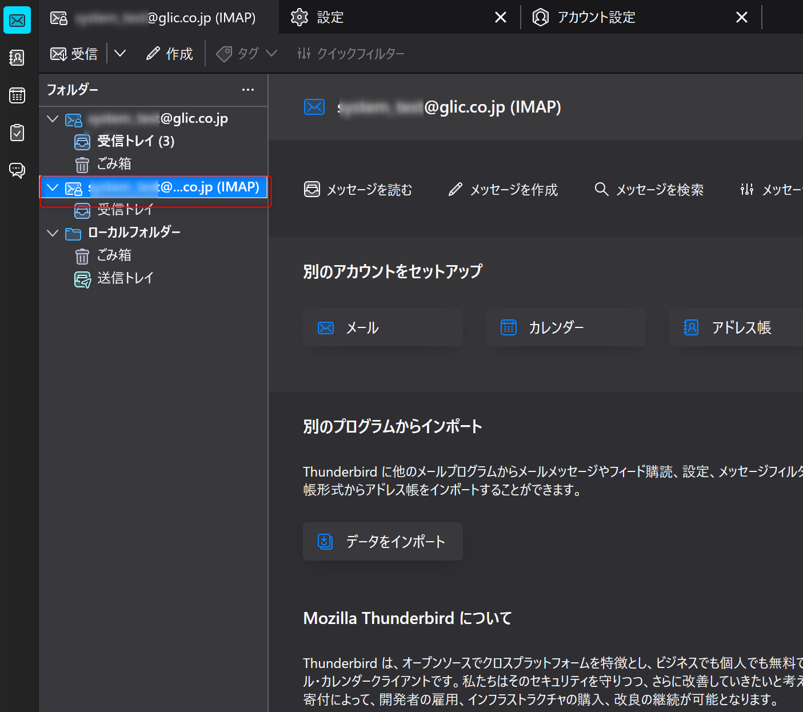Image resolution: width=803 pixels, height=712 pixels.
Task: Click the Mail space icon in sidebar
Action: (17, 21)
